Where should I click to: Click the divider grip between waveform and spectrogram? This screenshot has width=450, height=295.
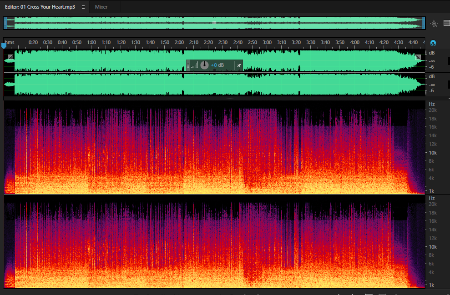pyautogui.click(x=231, y=98)
